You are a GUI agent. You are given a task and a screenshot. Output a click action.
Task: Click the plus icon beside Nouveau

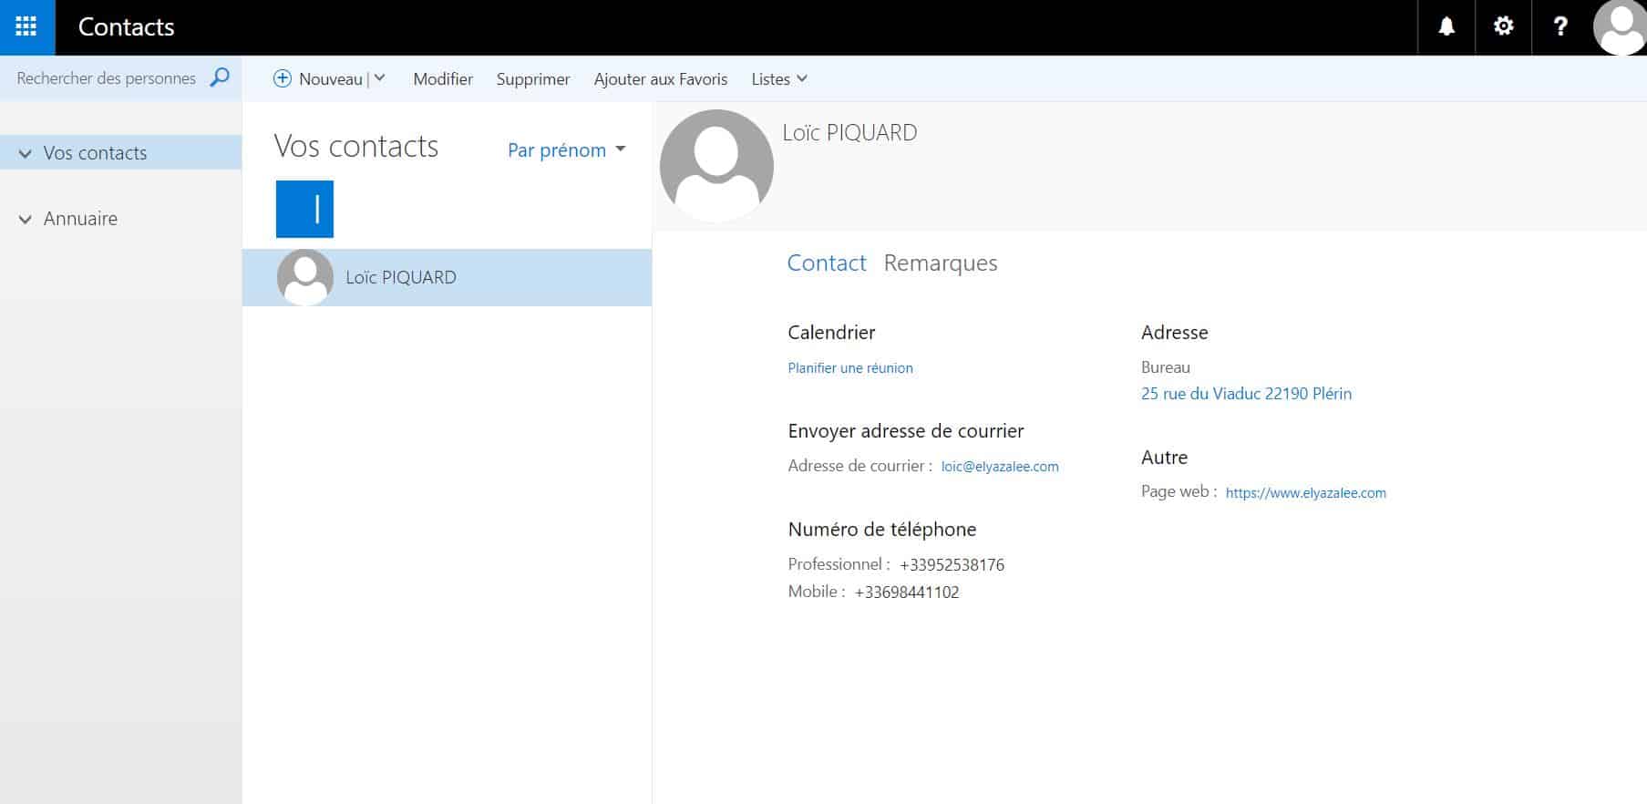point(283,78)
